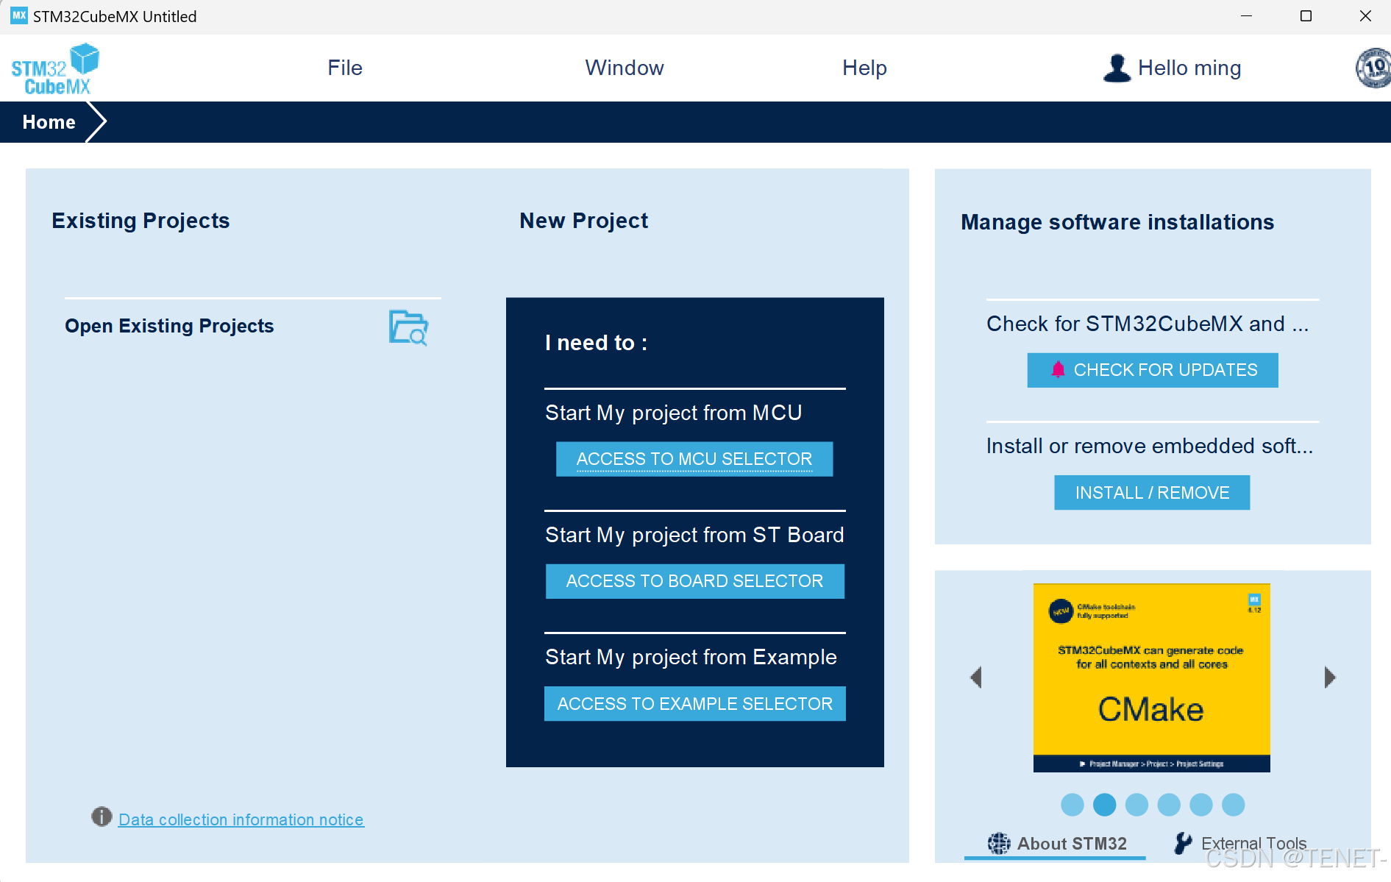Image resolution: width=1391 pixels, height=882 pixels.
Task: Click the Hello ming user account
Action: (x=1172, y=68)
